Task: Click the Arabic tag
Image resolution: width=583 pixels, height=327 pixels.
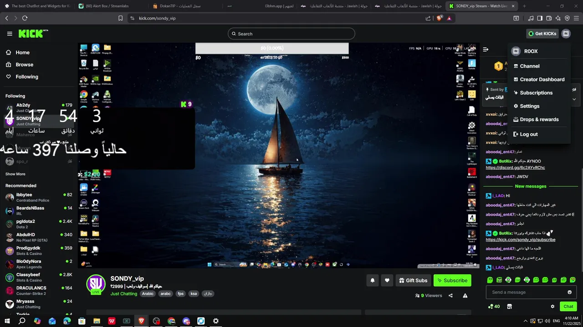Action: tap(148, 294)
